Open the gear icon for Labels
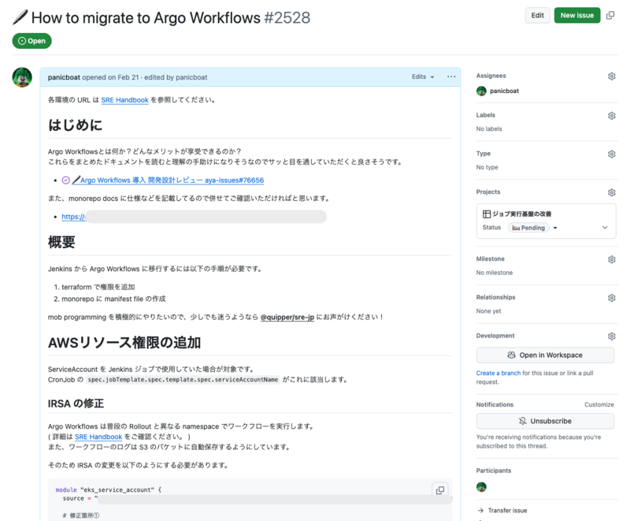Screen dimensions: 630x521 coord(612,115)
